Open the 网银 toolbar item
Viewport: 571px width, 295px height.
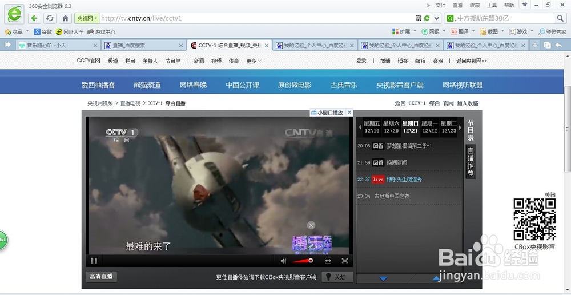click(431, 31)
